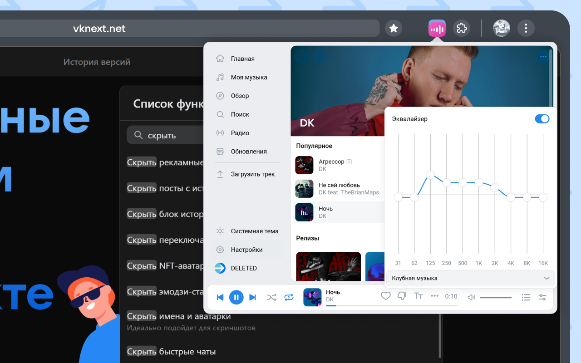The height and width of the screenshot is (363, 581).
Task: Toggle repeat for the current track
Action: pyautogui.click(x=289, y=297)
